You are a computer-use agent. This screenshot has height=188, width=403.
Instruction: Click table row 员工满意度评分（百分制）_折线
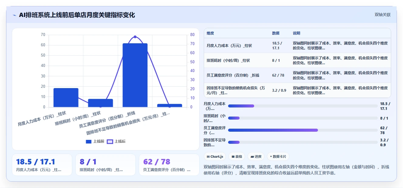297,75
